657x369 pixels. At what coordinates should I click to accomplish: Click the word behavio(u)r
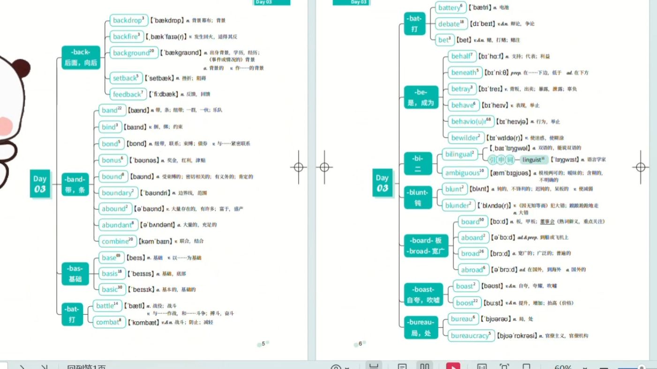click(470, 122)
